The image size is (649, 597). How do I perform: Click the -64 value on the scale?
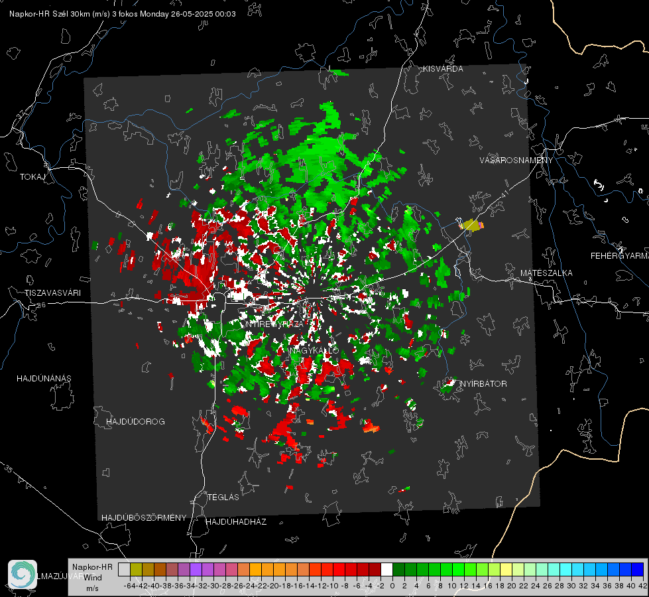click(x=129, y=586)
